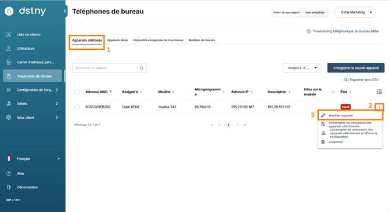
Task: Click the search magnifier icon
Action: (x=142, y=68)
